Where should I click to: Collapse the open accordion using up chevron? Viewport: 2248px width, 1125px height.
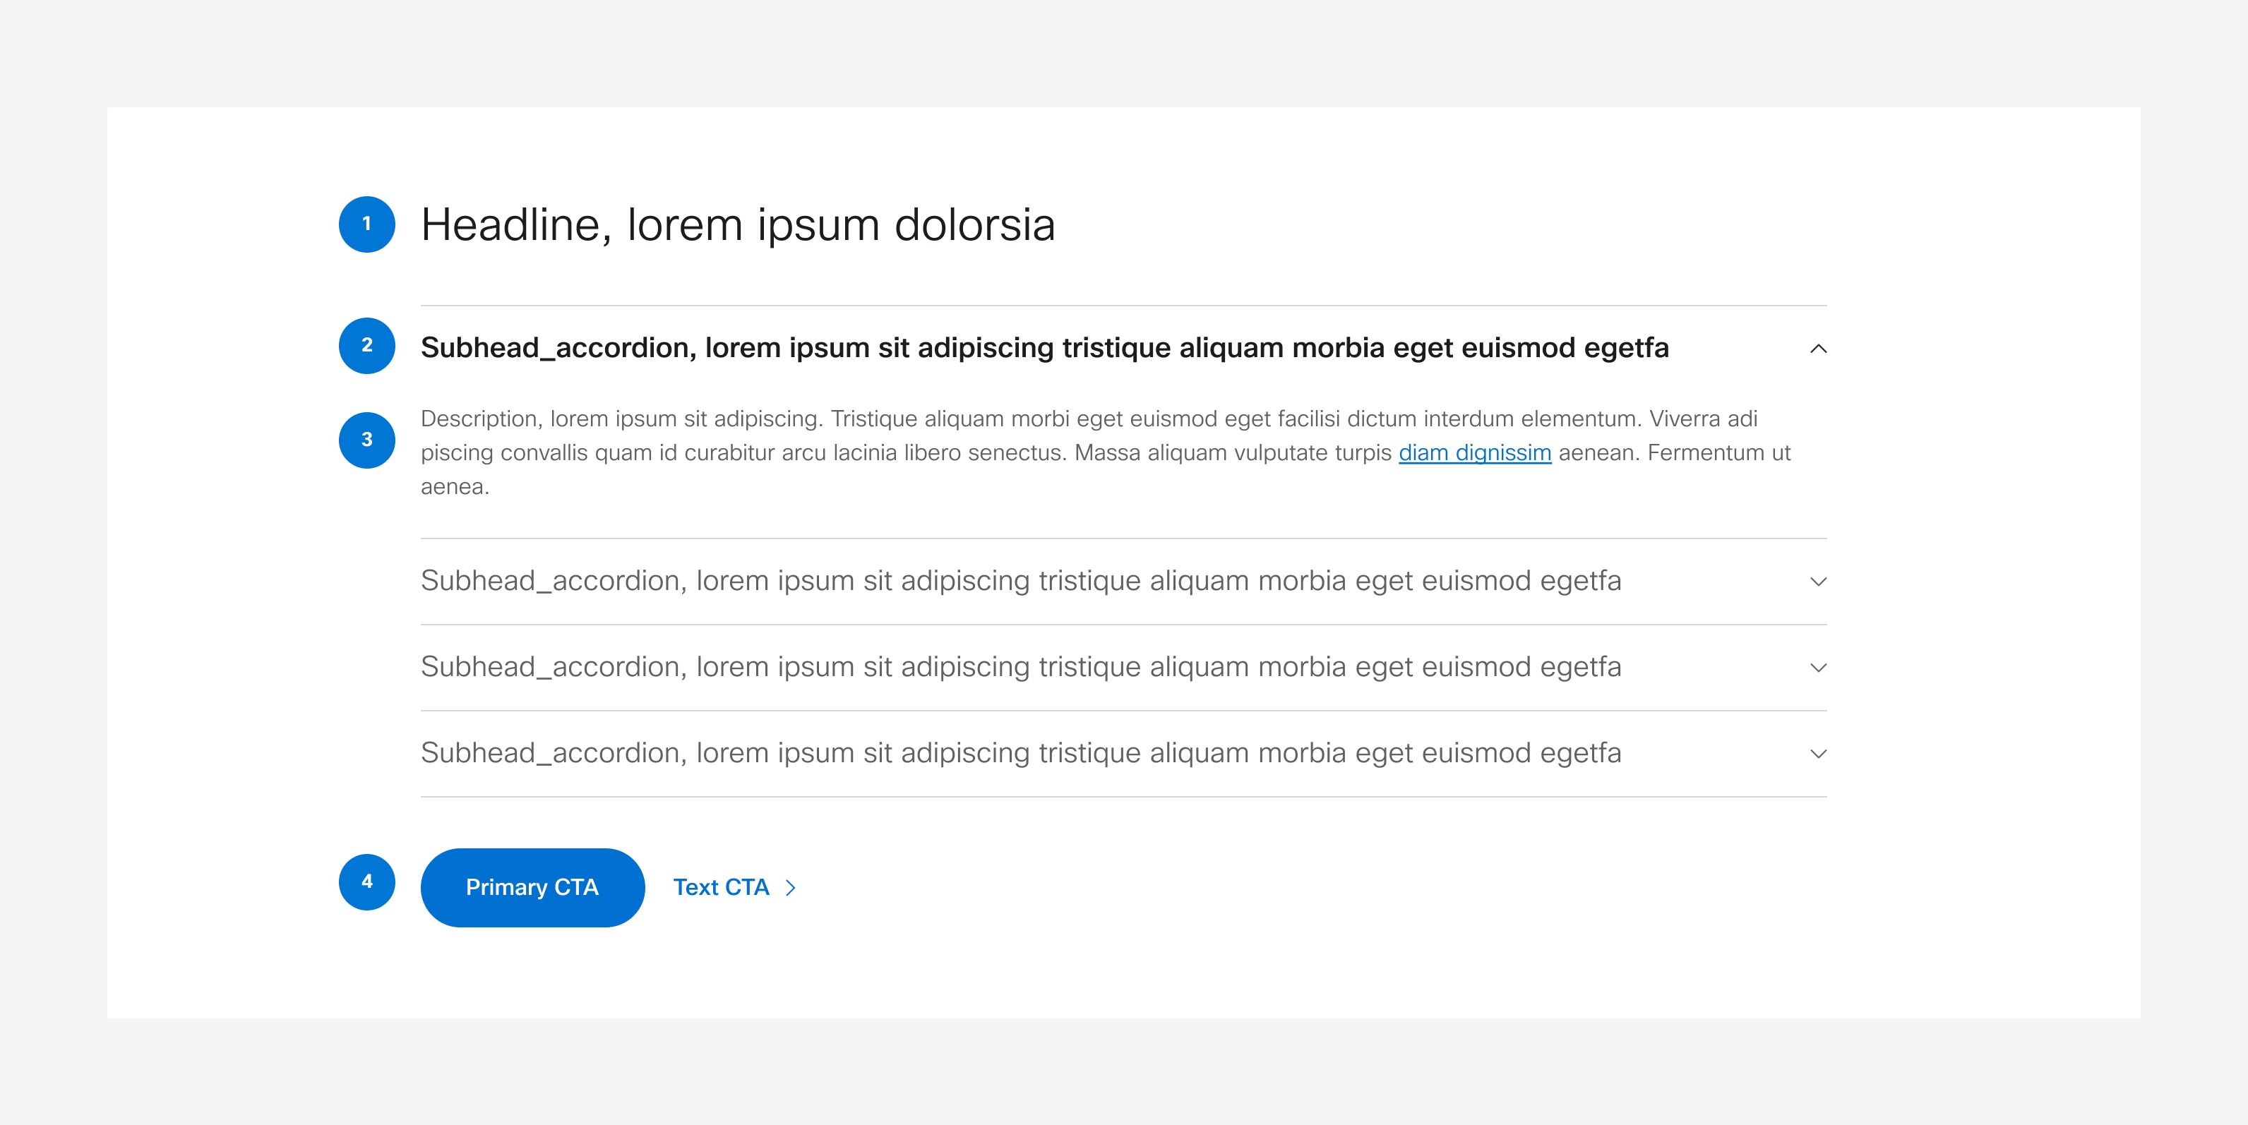click(x=1818, y=349)
